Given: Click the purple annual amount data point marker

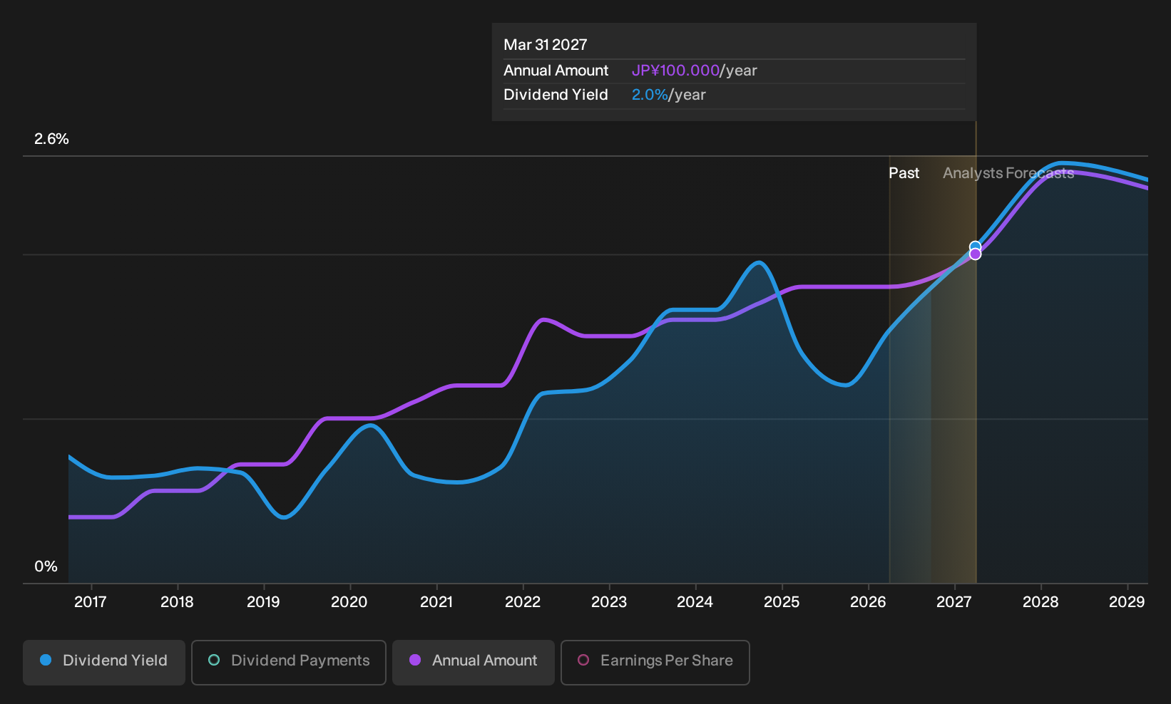Looking at the screenshot, I should [x=975, y=254].
